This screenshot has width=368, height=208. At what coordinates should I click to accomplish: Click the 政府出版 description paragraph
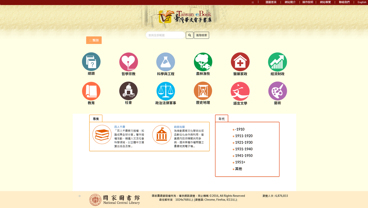coord(189,138)
